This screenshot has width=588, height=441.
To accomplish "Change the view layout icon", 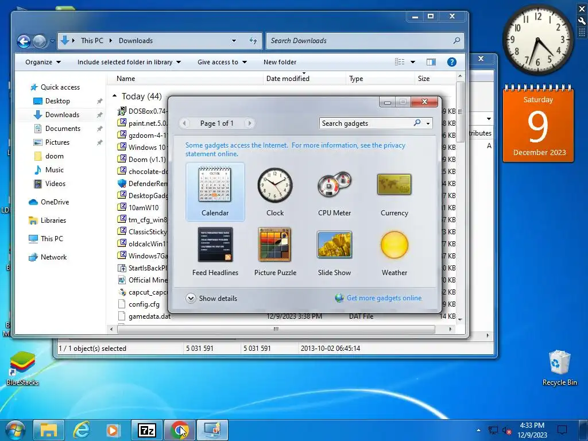I will click(x=400, y=62).
